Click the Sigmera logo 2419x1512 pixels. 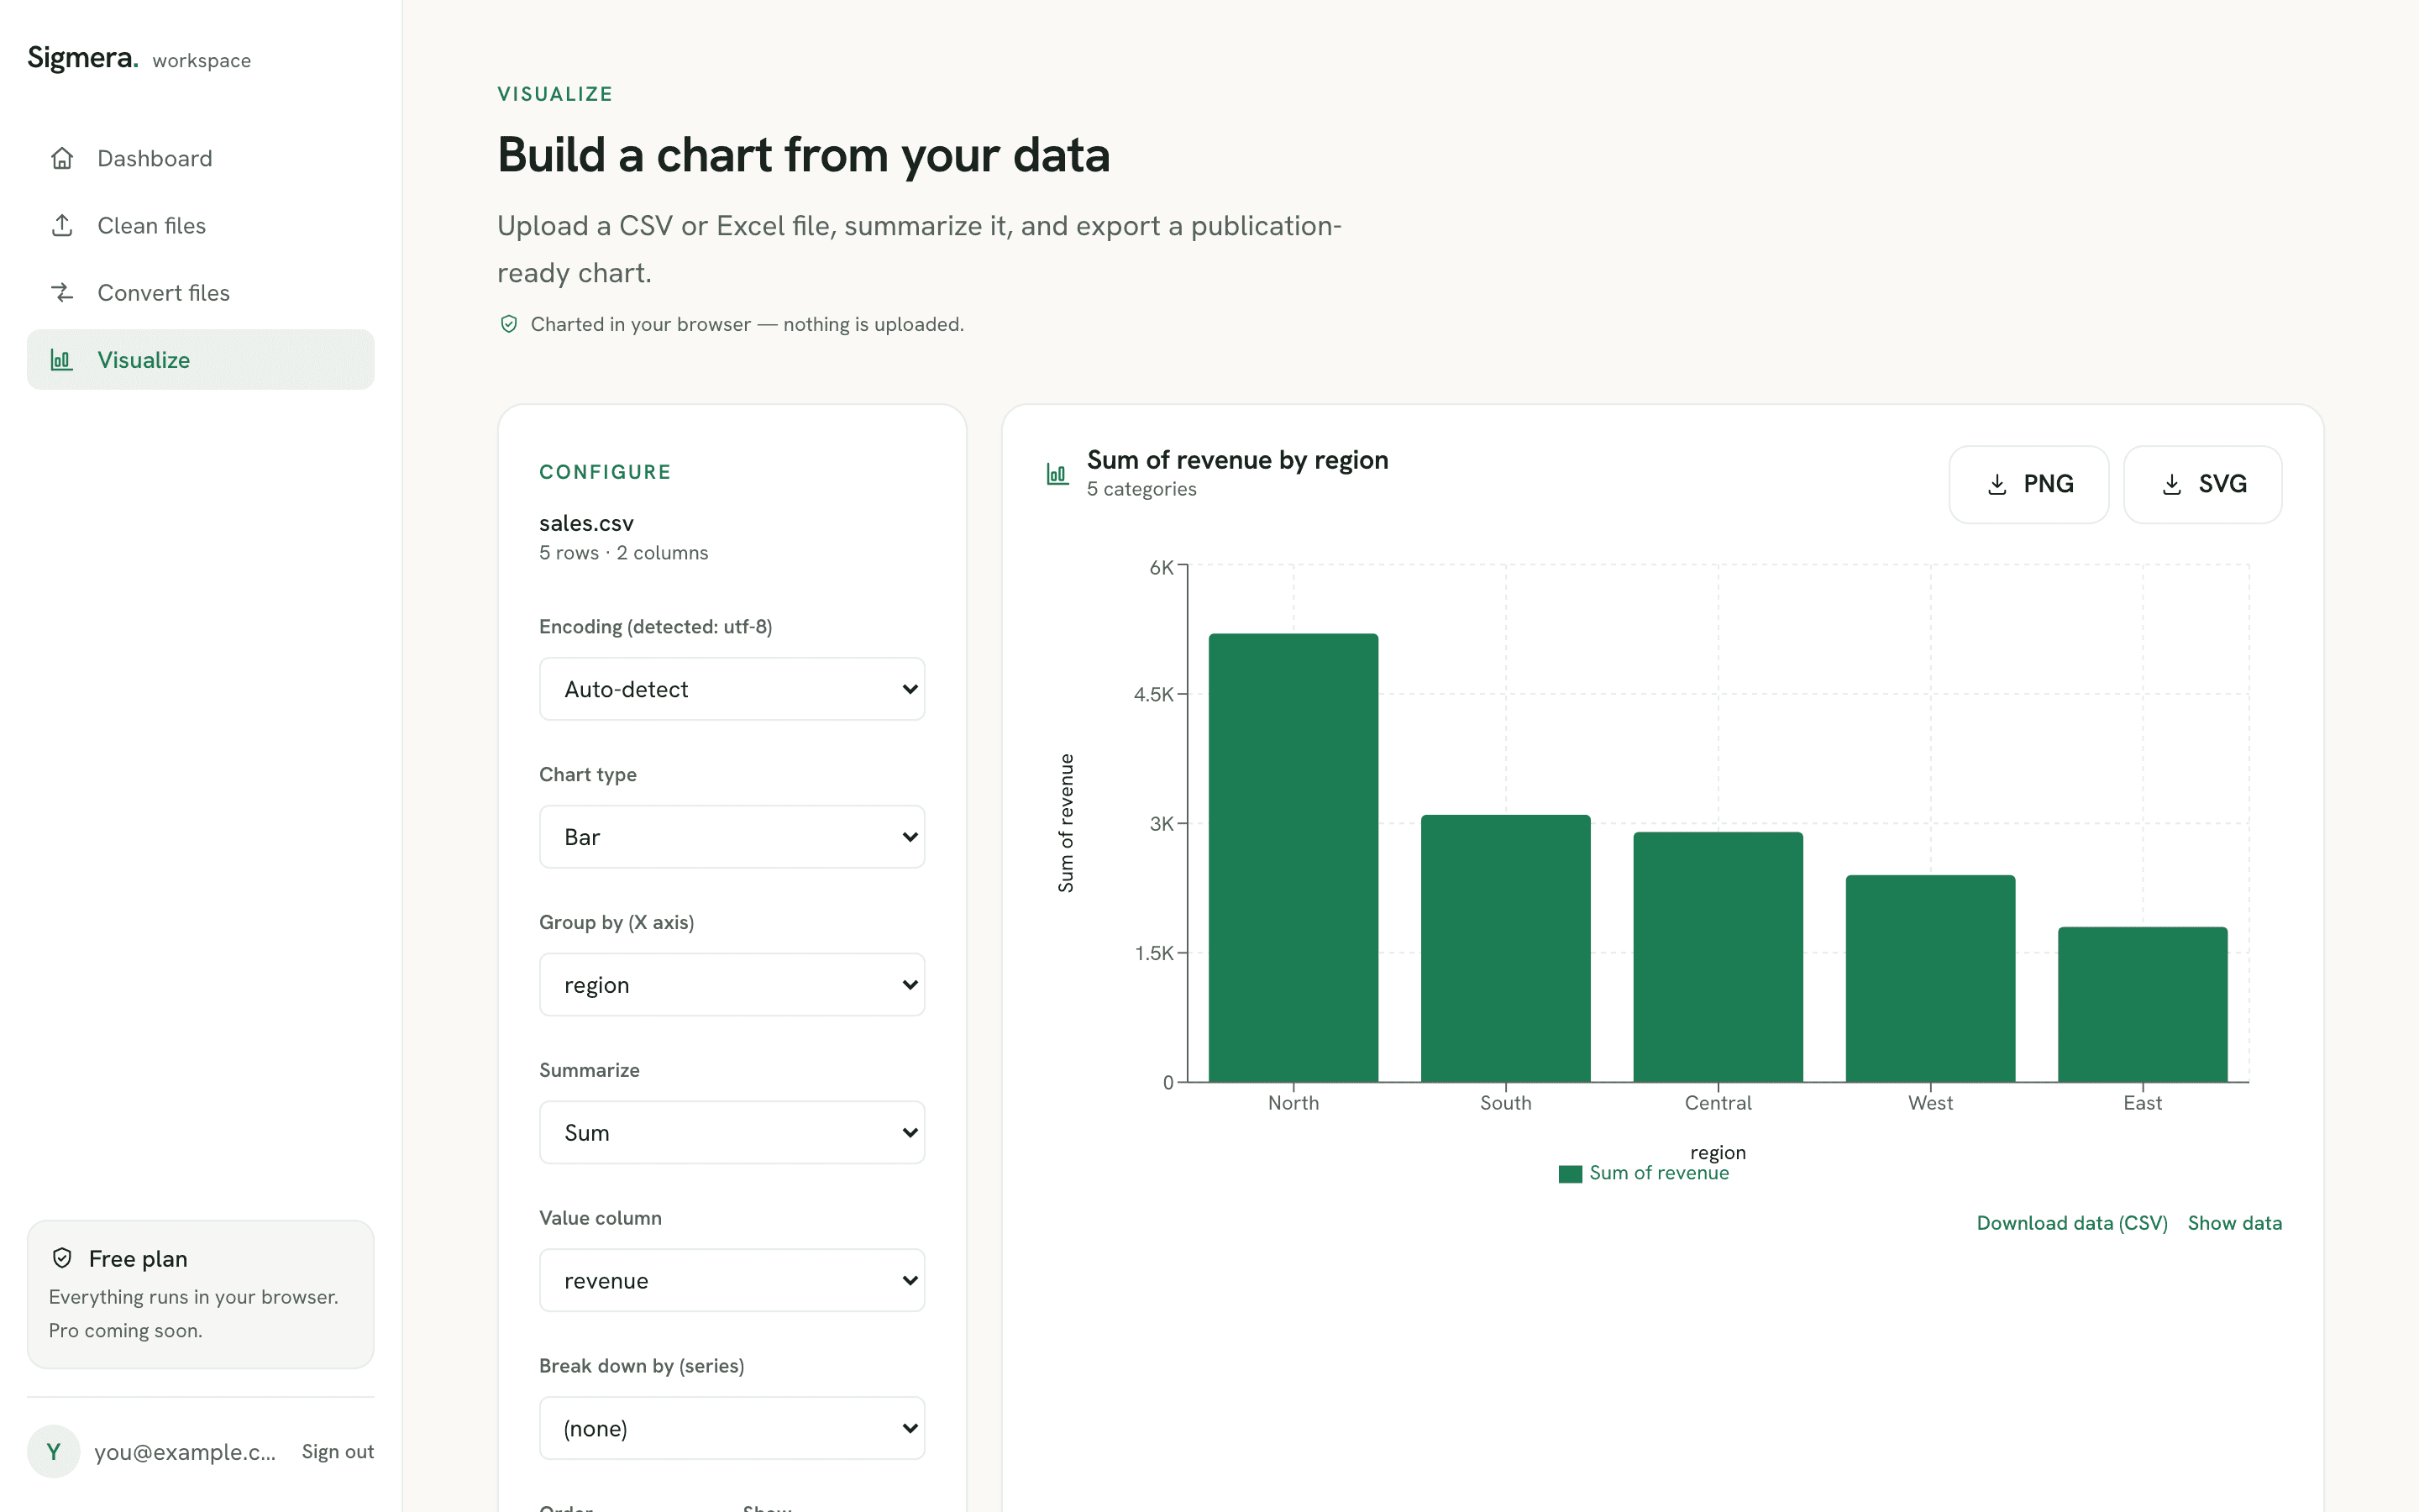[82, 58]
